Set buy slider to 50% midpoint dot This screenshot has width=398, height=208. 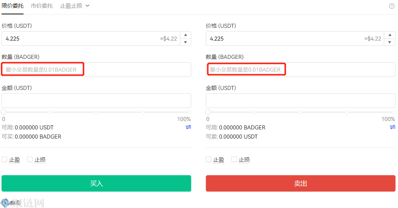[96, 112]
